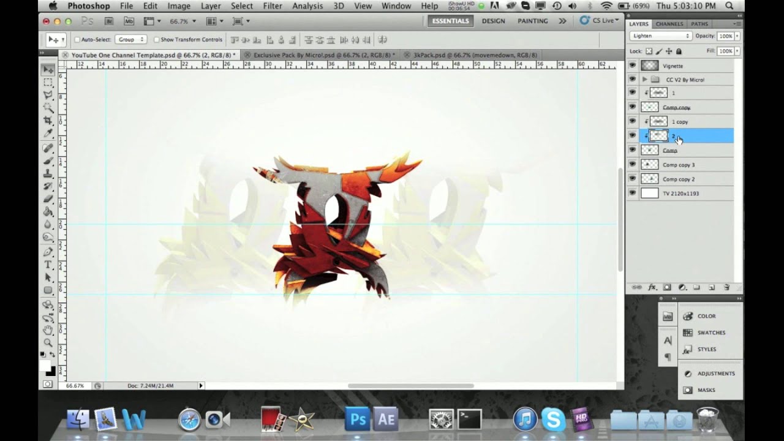784x441 pixels.
Task: Select the Brush tool
Action: [x=48, y=161]
